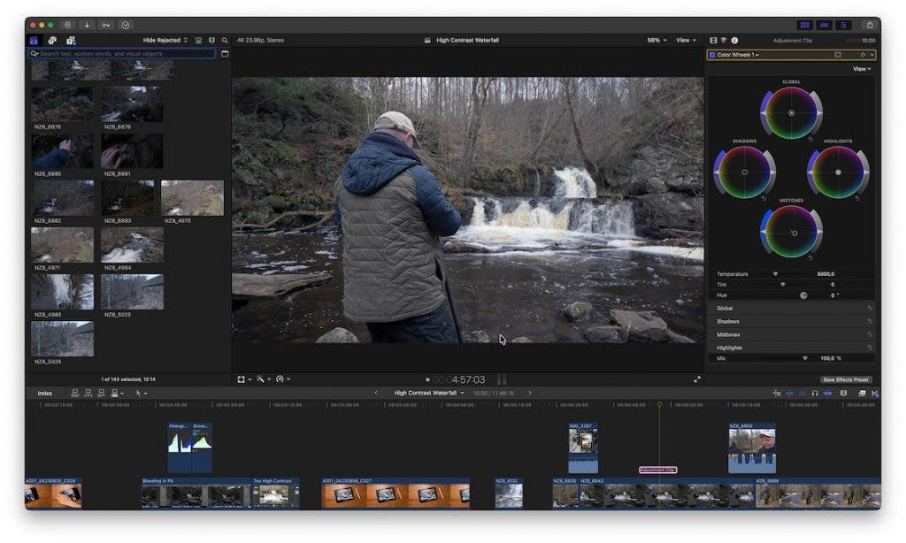
Task: Adjust the Temperature slider
Action: pos(775,274)
